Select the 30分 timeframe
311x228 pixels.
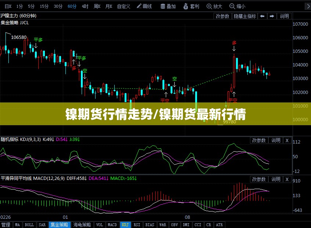(58, 6)
